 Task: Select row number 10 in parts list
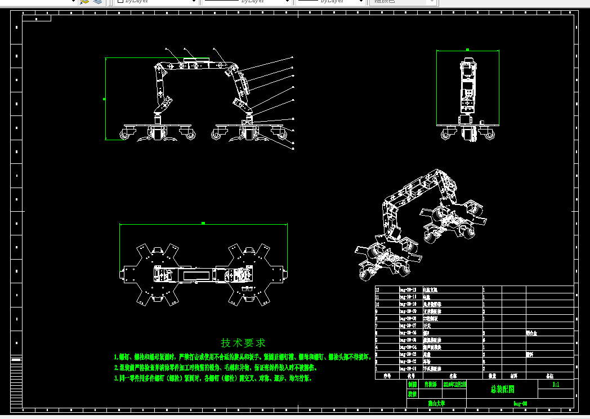[x=377, y=304]
